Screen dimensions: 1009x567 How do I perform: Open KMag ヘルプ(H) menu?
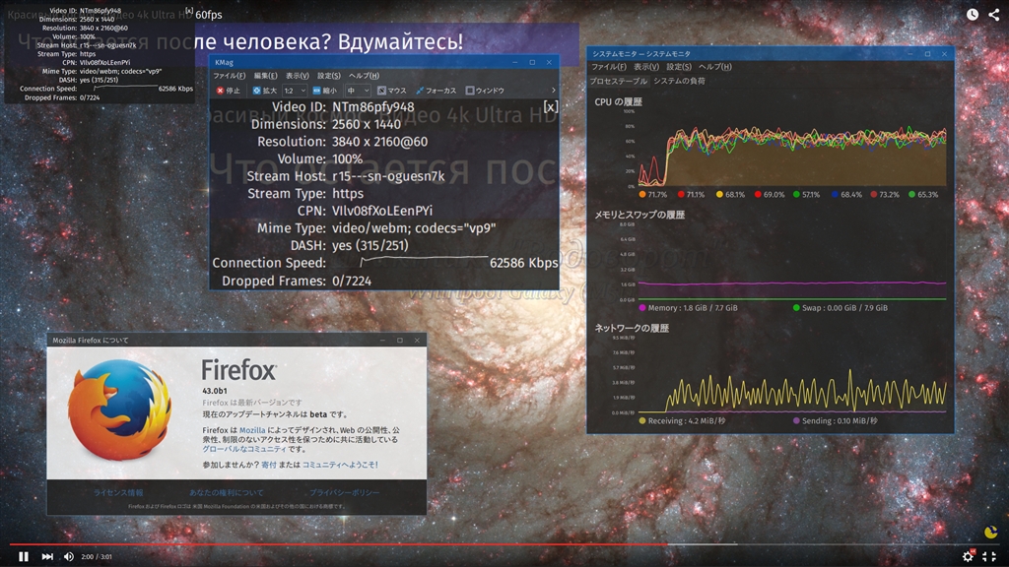pos(364,76)
